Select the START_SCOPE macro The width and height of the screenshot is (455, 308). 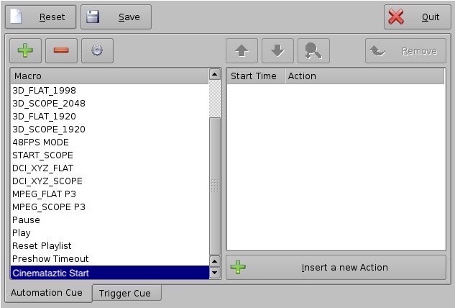tap(109, 155)
